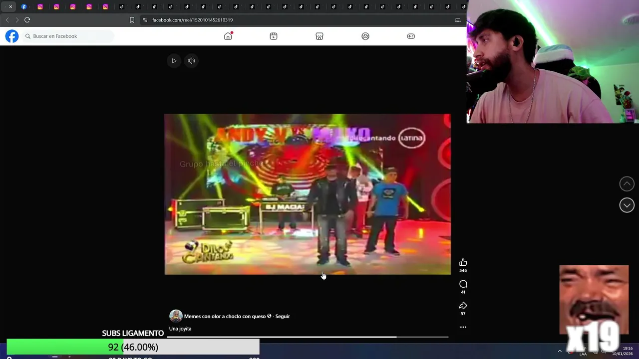Open the reel comments

point(463,284)
